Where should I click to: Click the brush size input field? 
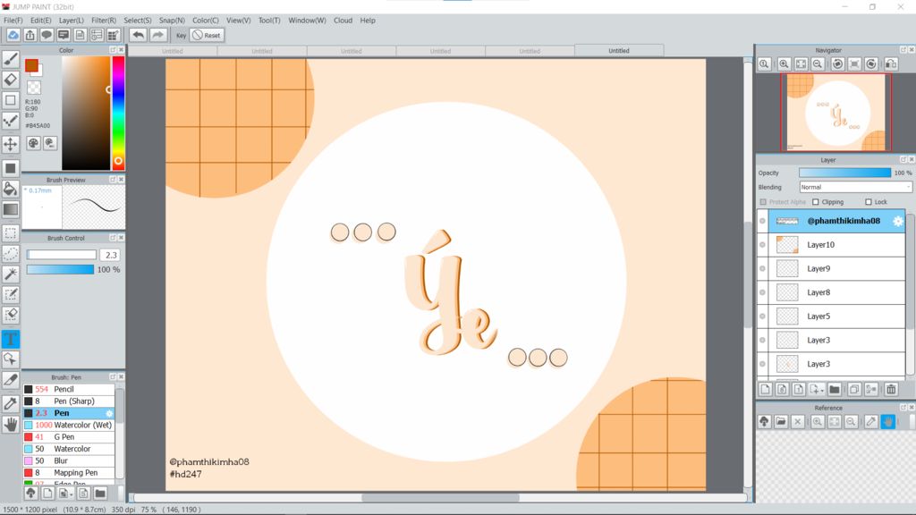(110, 255)
